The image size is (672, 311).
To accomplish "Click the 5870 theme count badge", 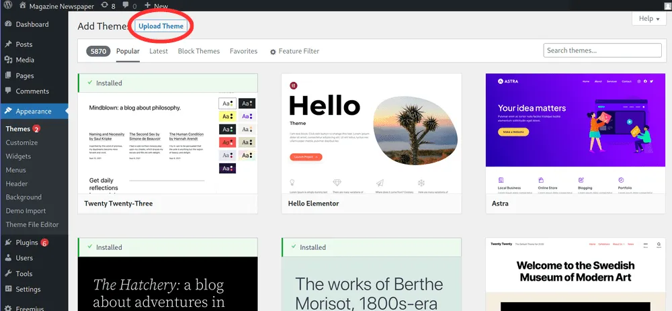I will 99,51.
